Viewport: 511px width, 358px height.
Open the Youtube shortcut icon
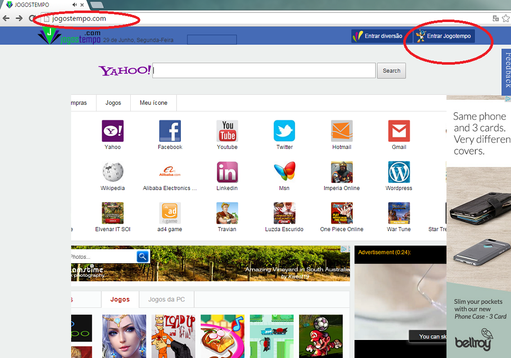[x=227, y=131]
